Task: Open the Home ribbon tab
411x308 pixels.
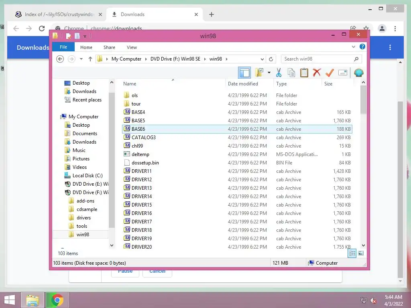Action: [x=86, y=47]
